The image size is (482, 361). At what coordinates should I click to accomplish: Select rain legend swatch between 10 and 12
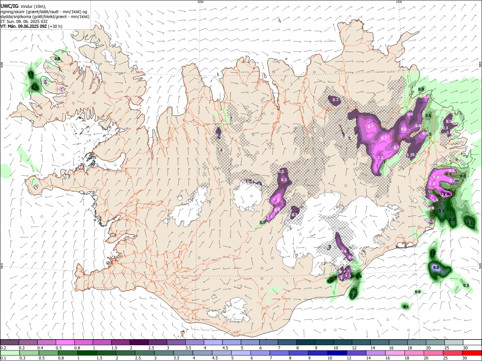coord(336,353)
